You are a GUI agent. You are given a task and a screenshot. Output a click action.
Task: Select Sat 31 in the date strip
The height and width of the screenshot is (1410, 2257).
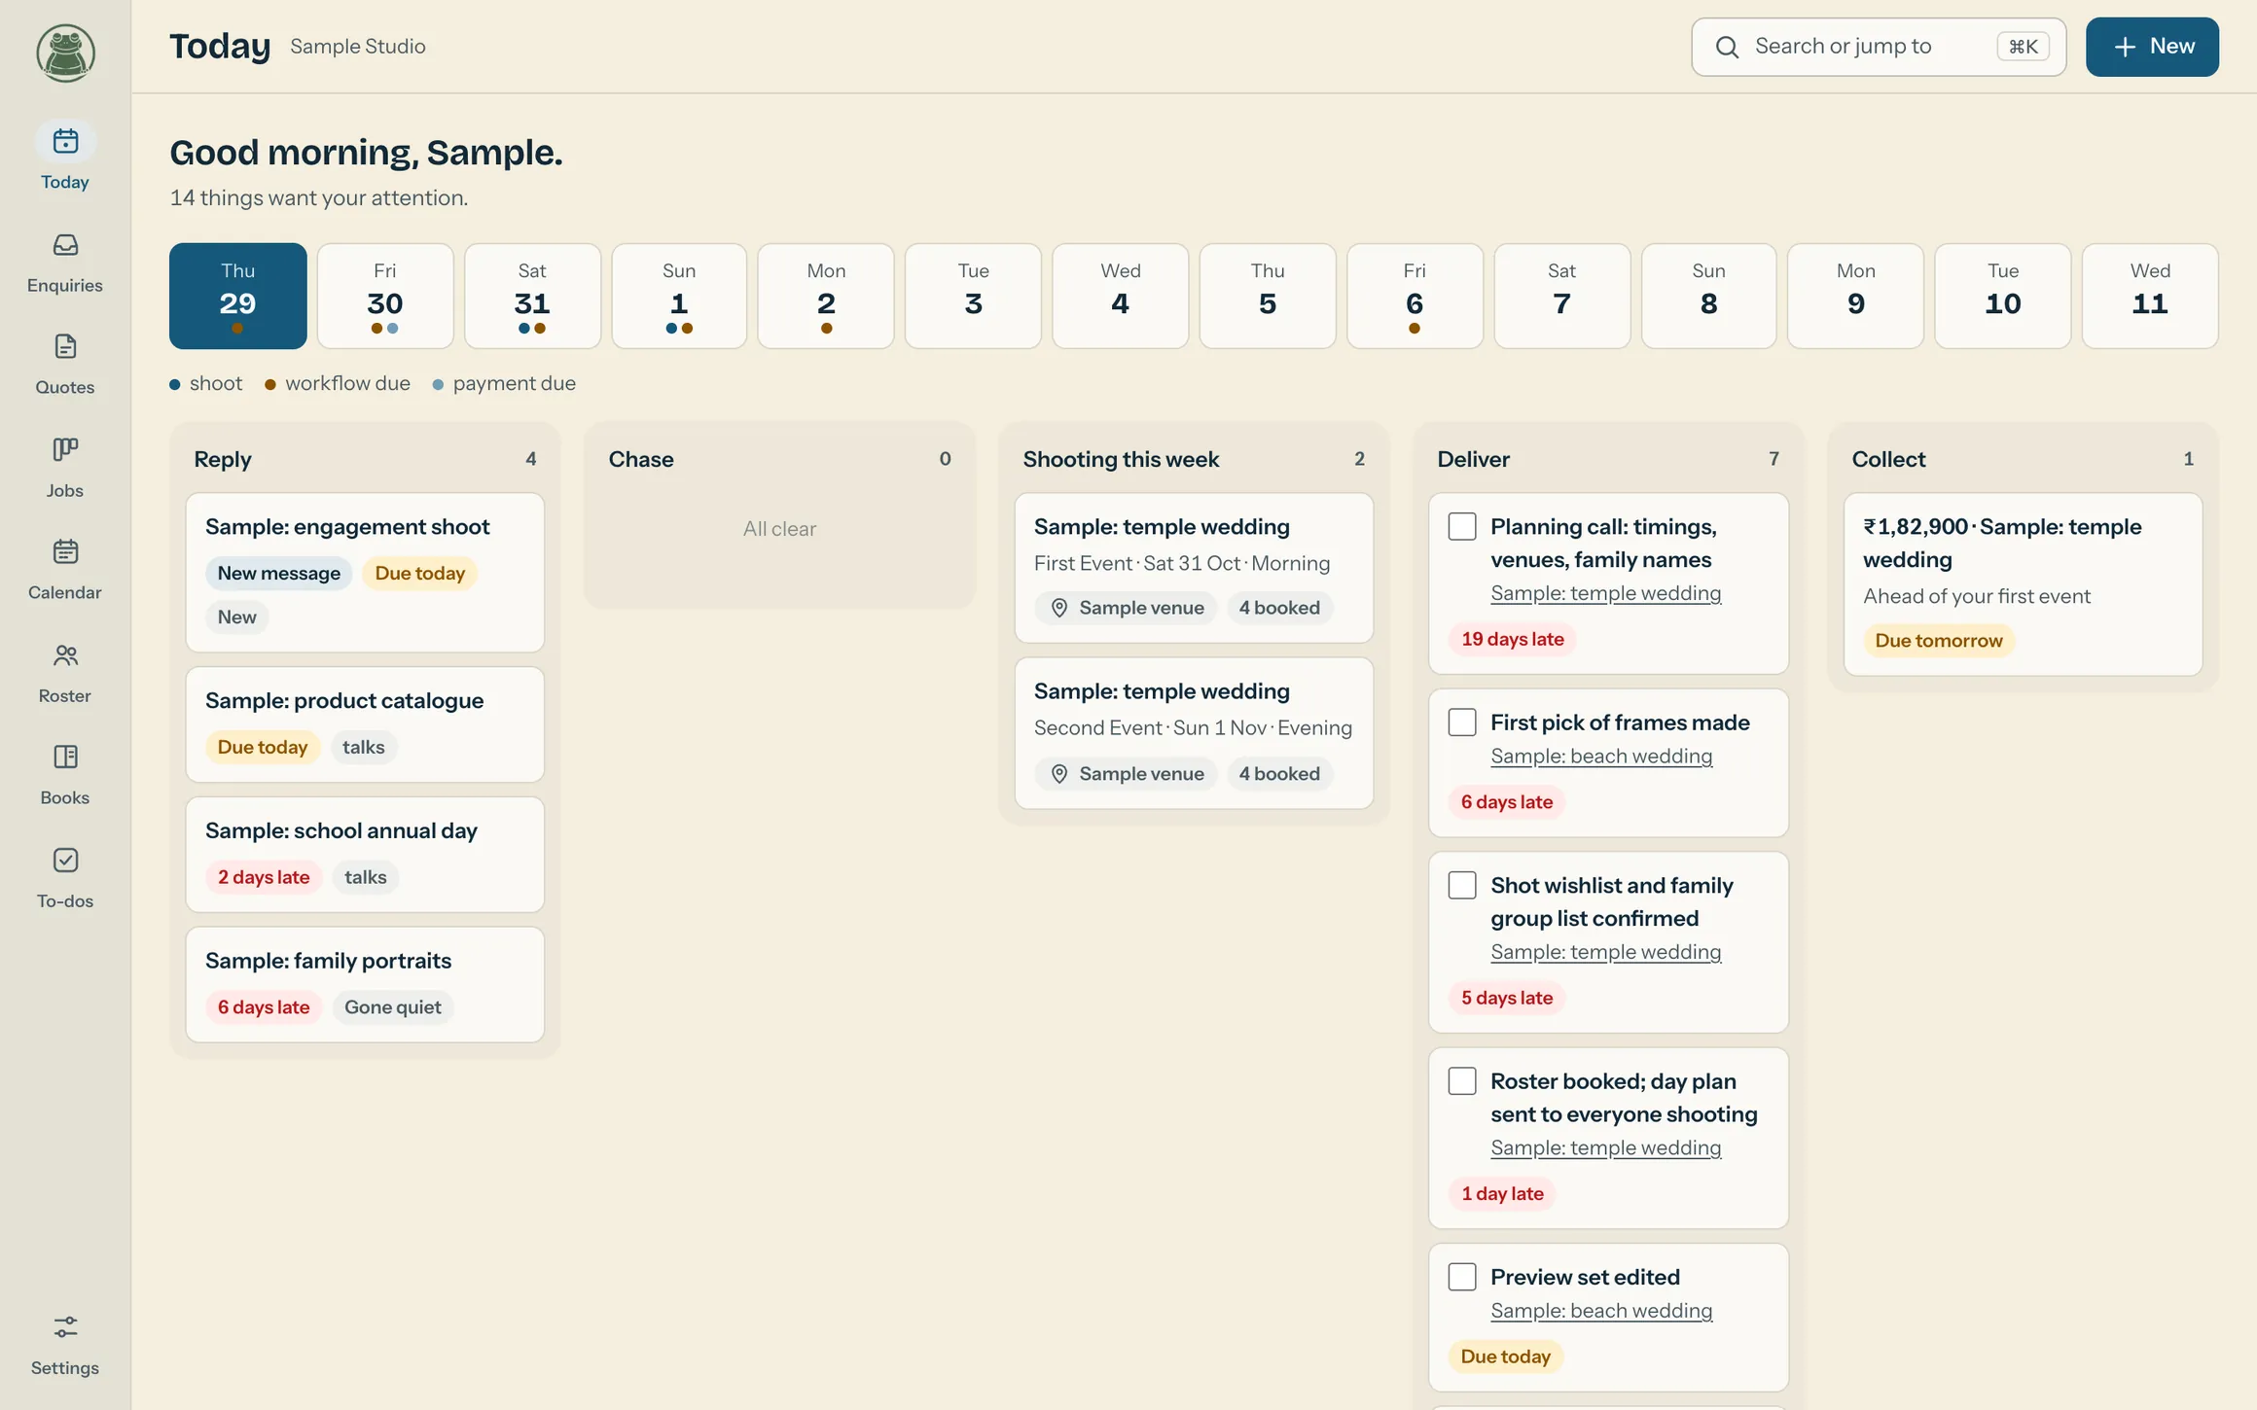pyautogui.click(x=532, y=296)
